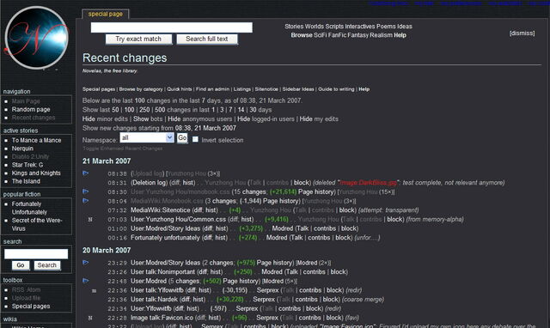Image resolution: width=550 pixels, height=328 pixels.
Task: Expand the 08:04 MediaWiki:Monobook.css arrow
Action: pos(86,200)
